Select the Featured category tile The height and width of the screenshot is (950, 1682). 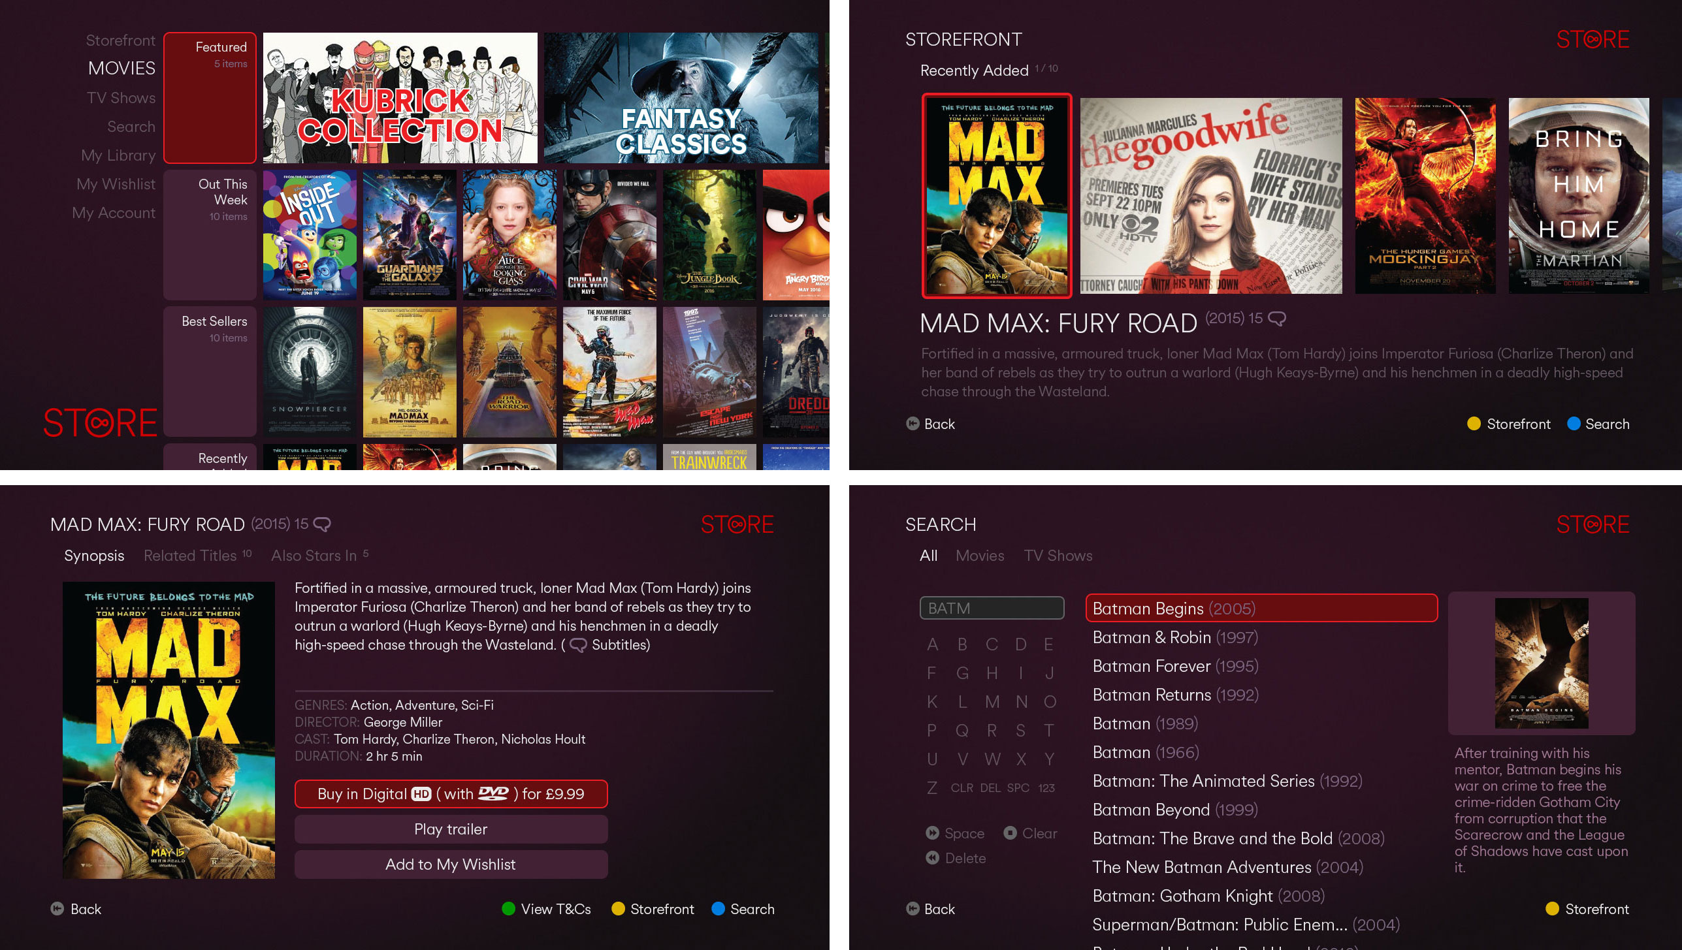(210, 98)
